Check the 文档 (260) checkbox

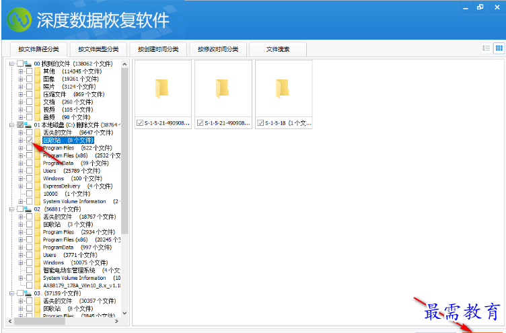pyautogui.click(x=30, y=102)
